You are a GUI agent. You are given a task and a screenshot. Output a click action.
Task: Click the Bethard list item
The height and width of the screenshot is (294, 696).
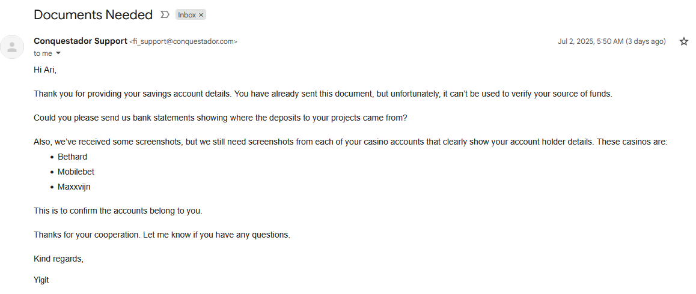pos(72,157)
